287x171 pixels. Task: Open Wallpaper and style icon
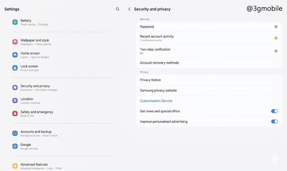click(15, 42)
